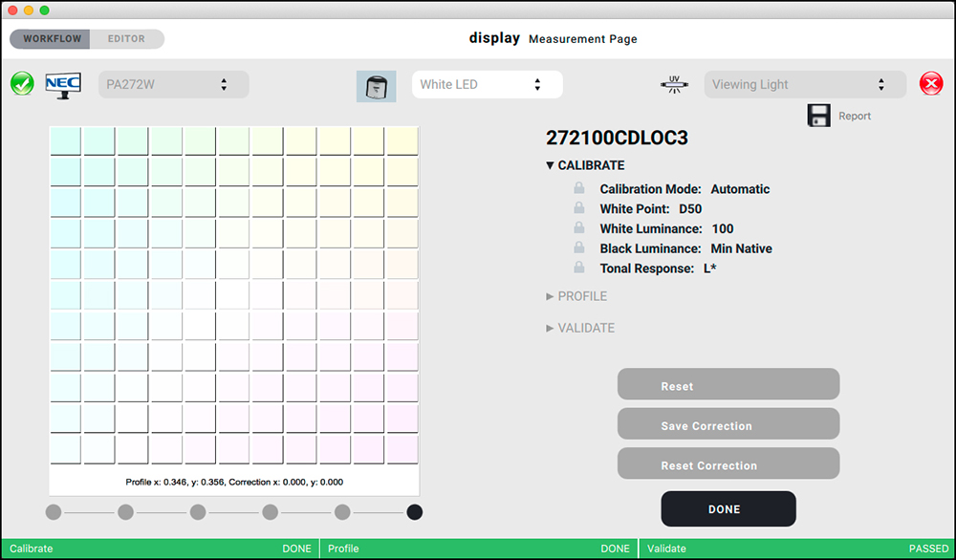Image resolution: width=956 pixels, height=560 pixels.
Task: Click the last black workflow step dot
Action: [x=415, y=512]
